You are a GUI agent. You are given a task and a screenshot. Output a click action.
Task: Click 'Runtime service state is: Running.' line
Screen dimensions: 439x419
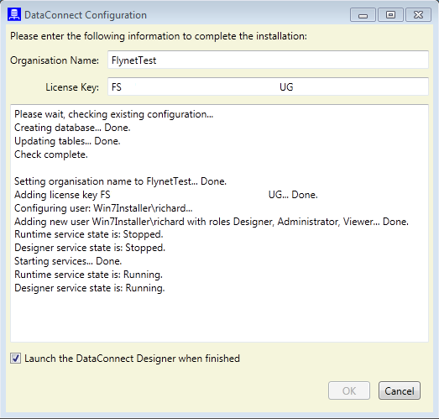click(x=88, y=275)
